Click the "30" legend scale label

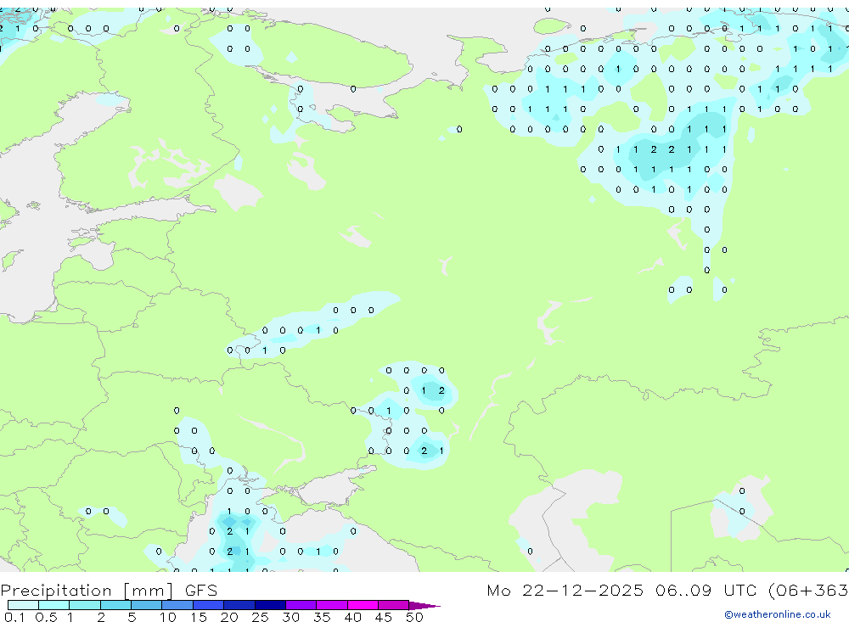click(290, 617)
